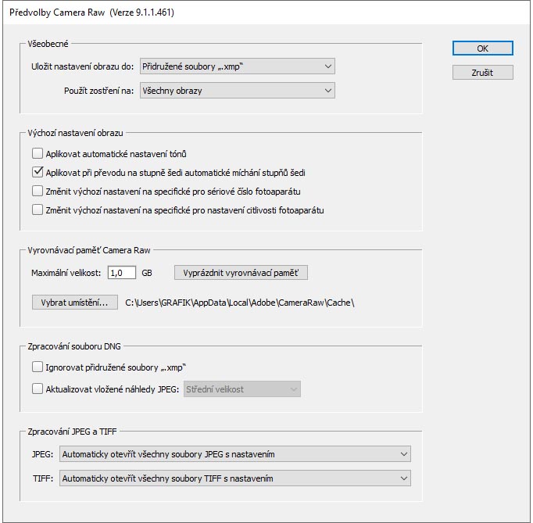Toggle camera ISO sensitivity defaults checkbox
The image size is (533, 523).
tap(38, 210)
